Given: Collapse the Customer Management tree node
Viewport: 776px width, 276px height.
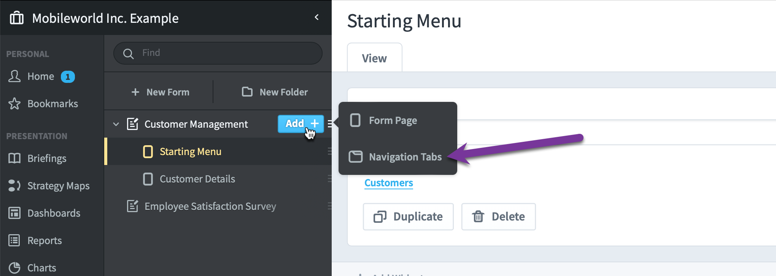Looking at the screenshot, I should click(116, 124).
